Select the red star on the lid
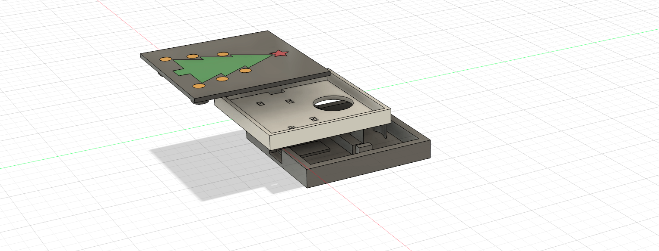 click(279, 54)
